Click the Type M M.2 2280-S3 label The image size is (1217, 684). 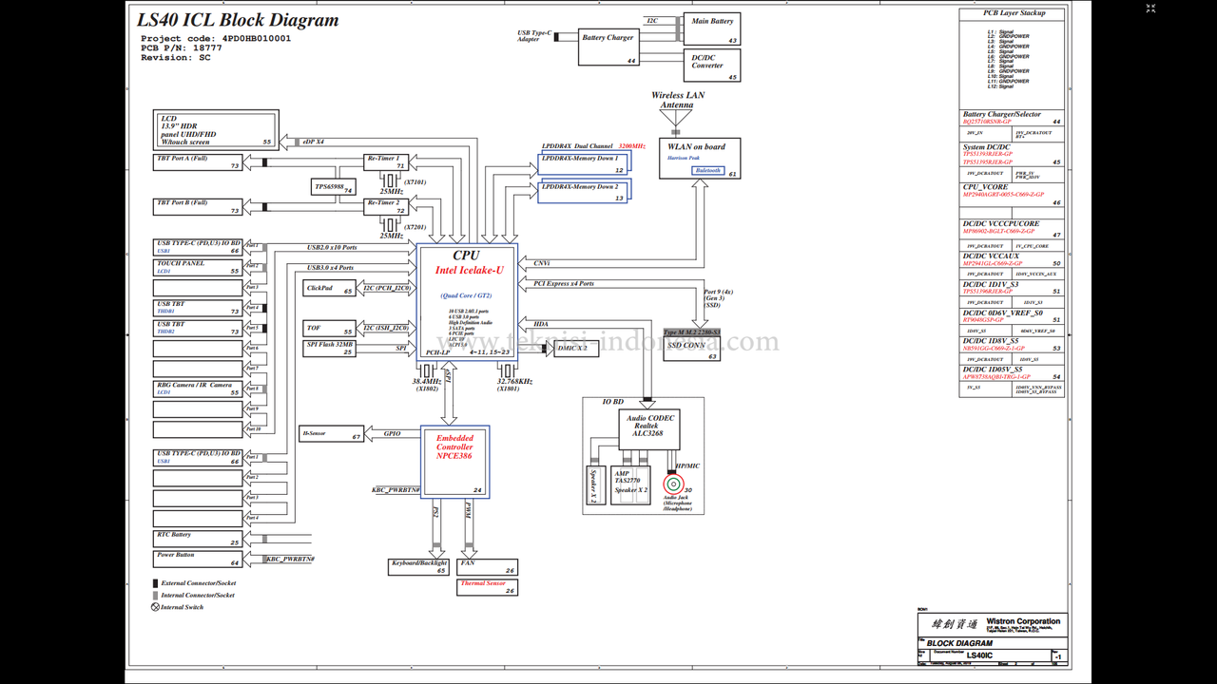pyautogui.click(x=691, y=332)
